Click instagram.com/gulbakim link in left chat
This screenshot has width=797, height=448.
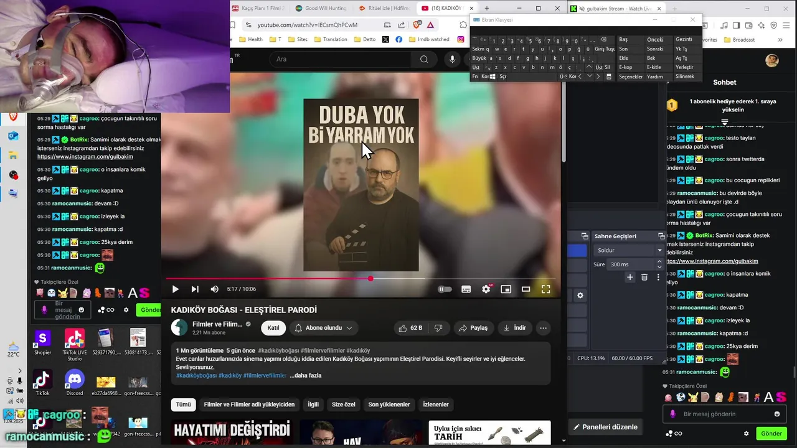coord(85,156)
